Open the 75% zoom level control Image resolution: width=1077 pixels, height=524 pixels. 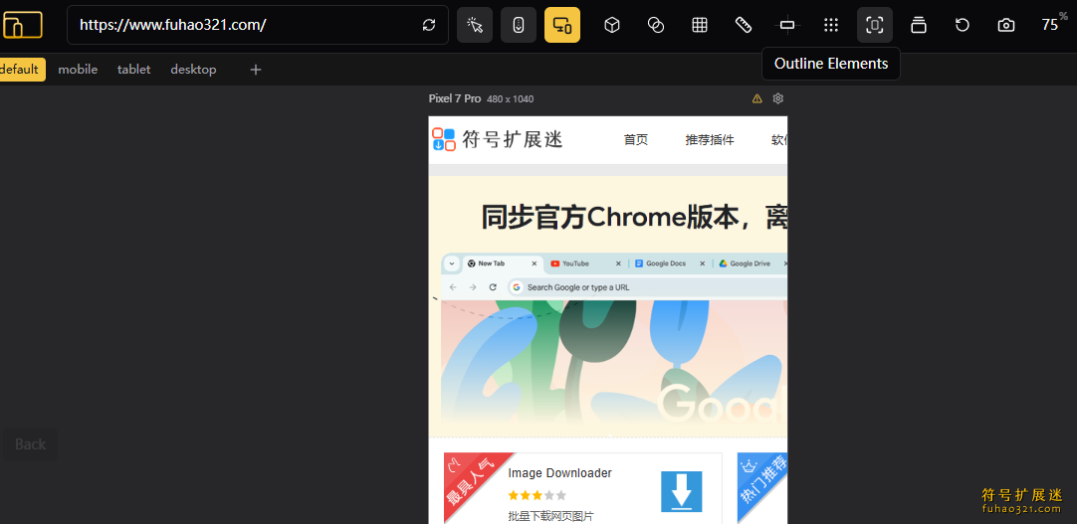click(1054, 24)
